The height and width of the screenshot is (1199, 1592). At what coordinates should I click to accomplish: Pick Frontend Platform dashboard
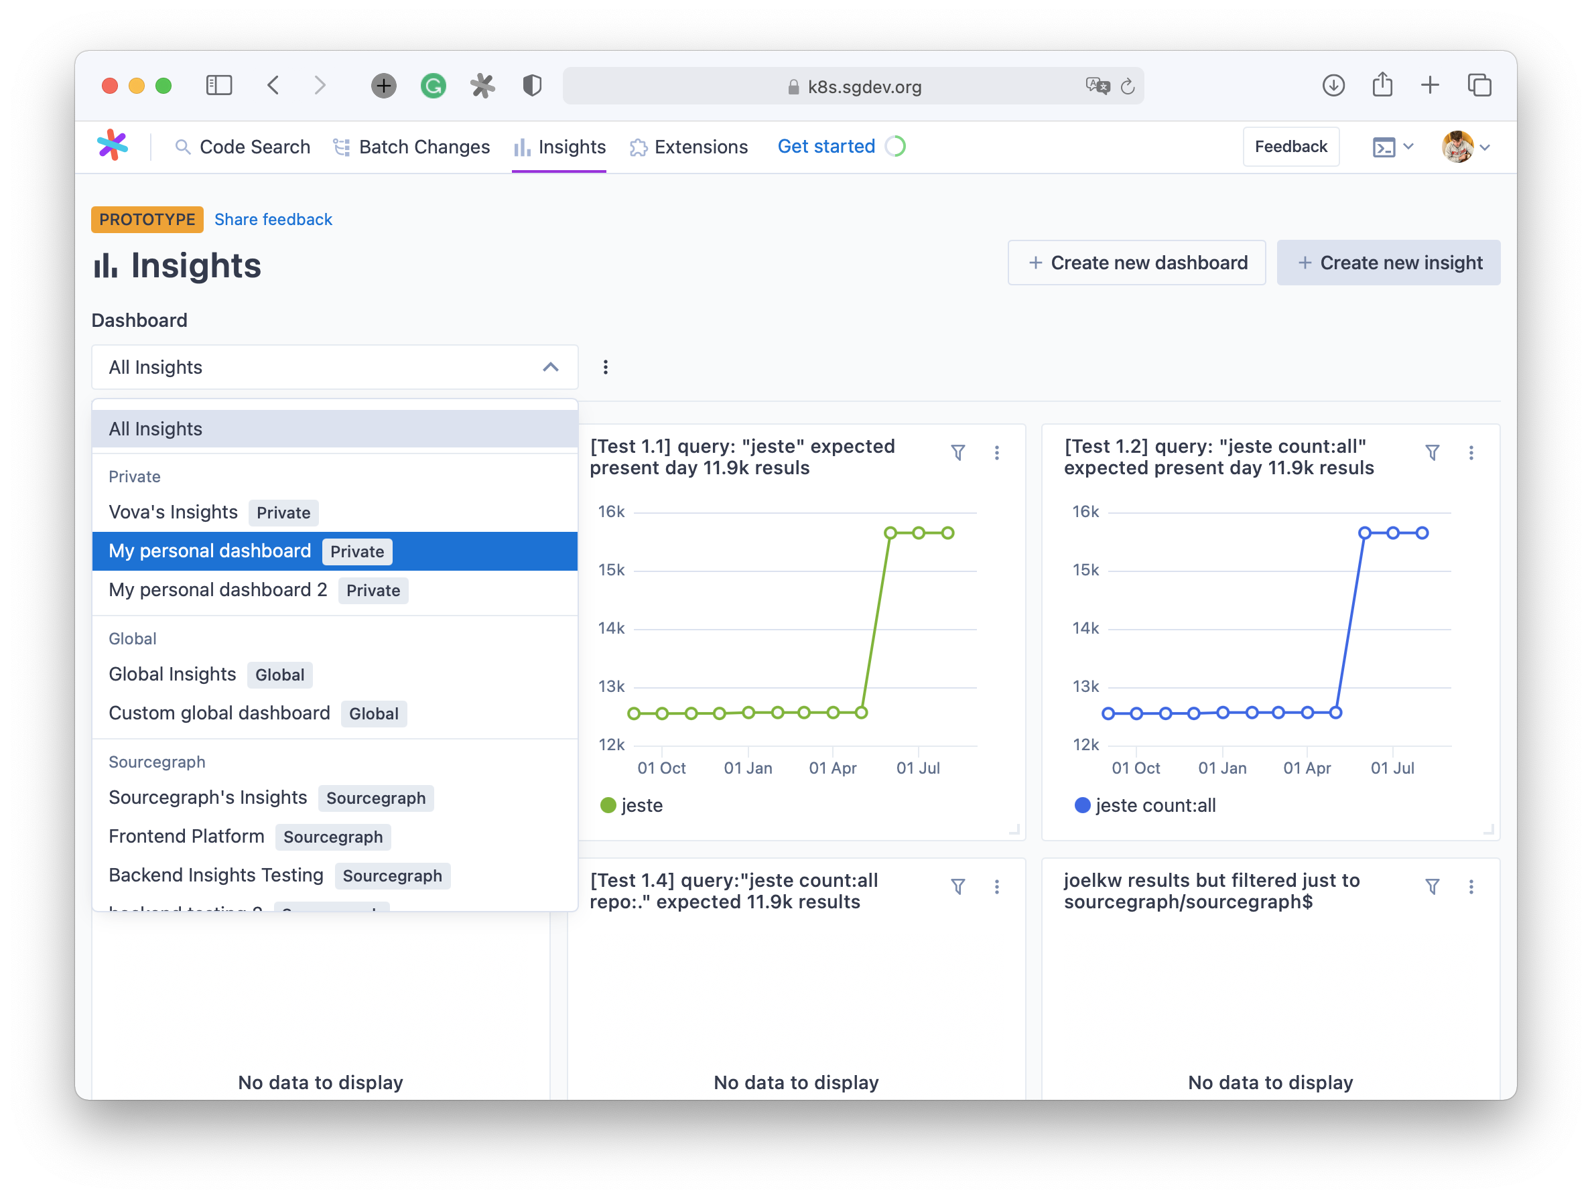(x=334, y=836)
